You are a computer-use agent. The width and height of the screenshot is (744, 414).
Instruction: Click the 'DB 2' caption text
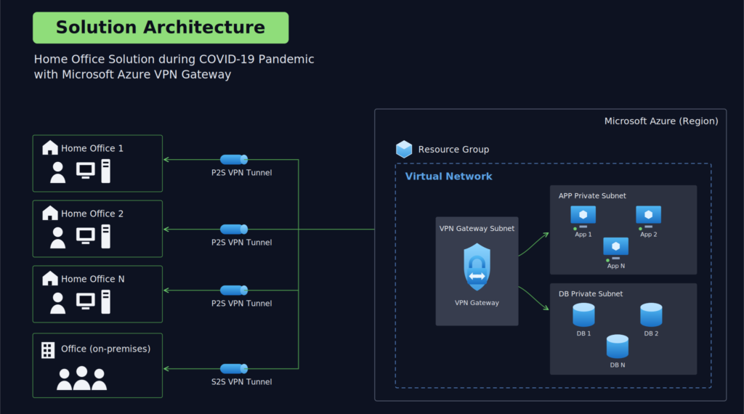[x=651, y=333]
